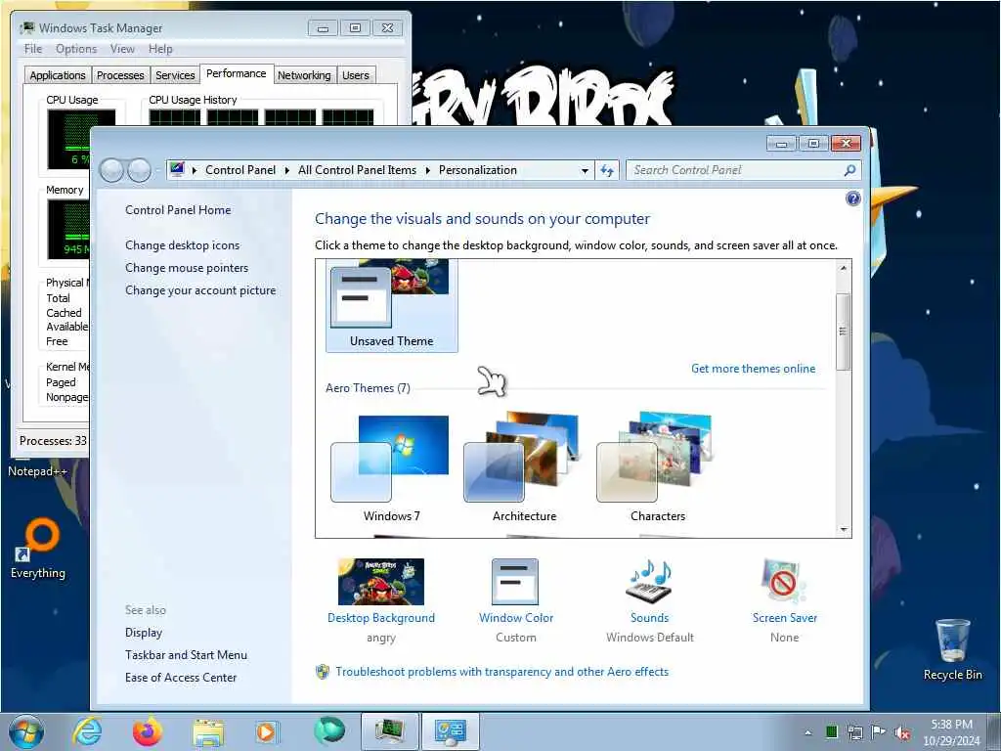Click the Forward navigation arrow button
Screen dimensions: 1001x751
(139, 170)
